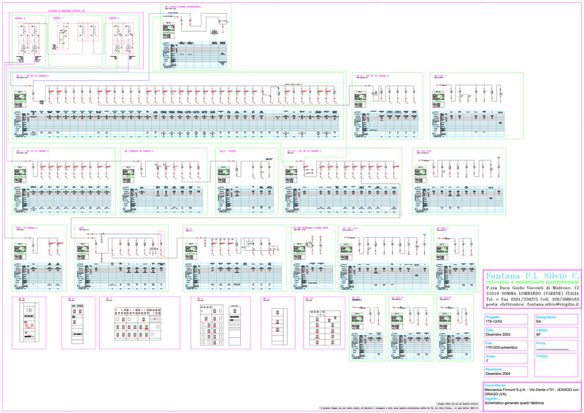This screenshot has height=413, width=584.
Task: Click 'CONSULENZE E PROGETTAZIONI ELETTROTECNICHE' subtitle
Action: [x=533, y=283]
